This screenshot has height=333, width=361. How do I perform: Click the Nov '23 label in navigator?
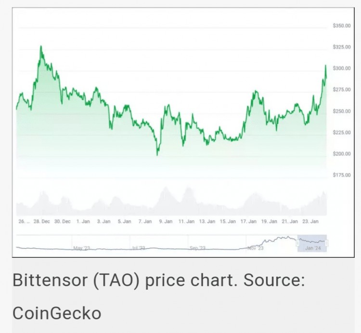coord(256,248)
